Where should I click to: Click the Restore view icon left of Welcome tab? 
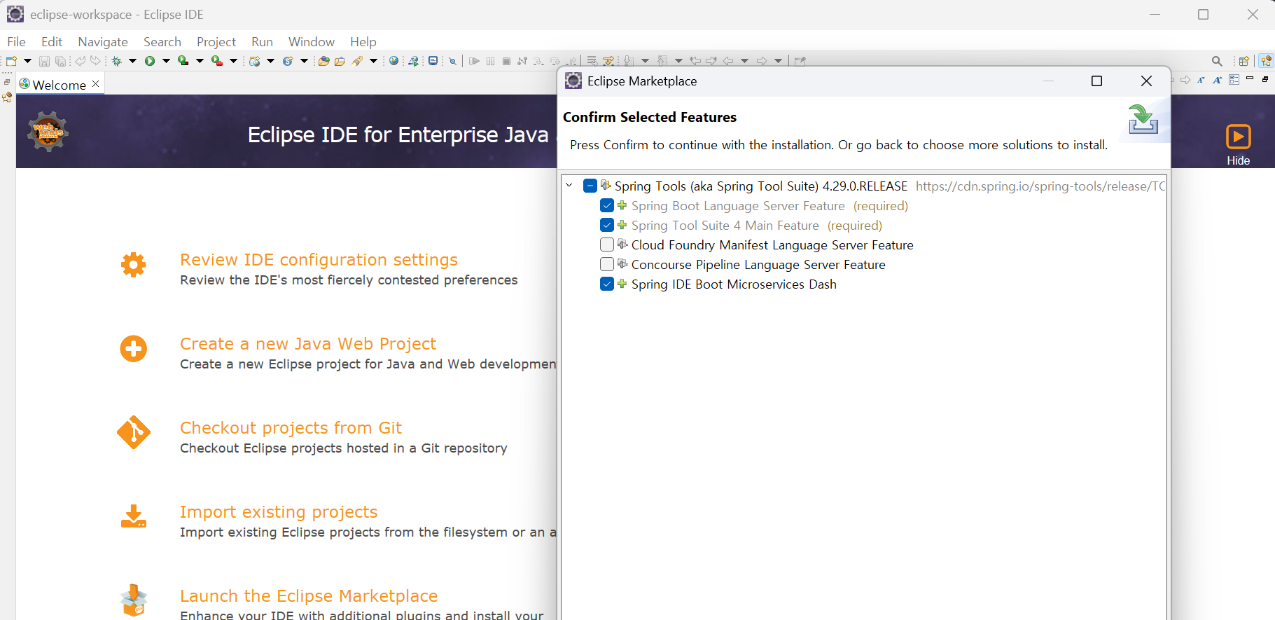(7, 82)
